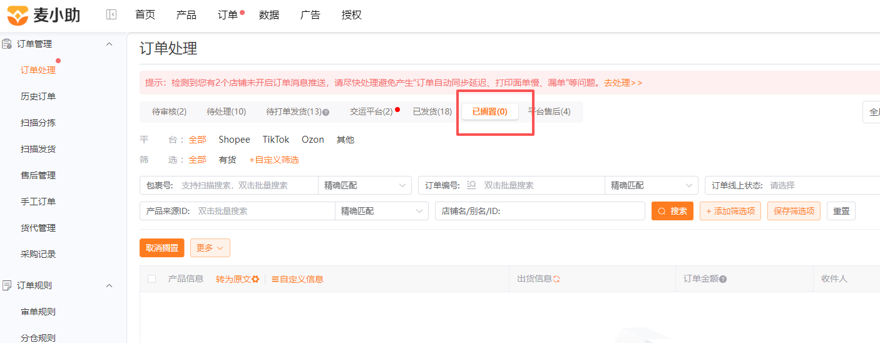Viewport: 880px width, 343px height.
Task: Switch to the 交运平台(2) tab
Action: click(x=372, y=111)
